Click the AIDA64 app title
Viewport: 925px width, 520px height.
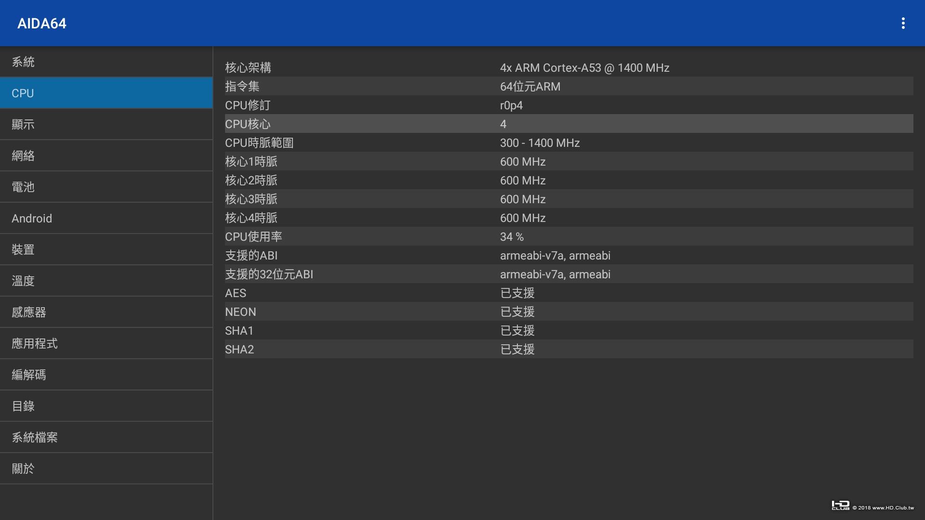pos(42,23)
